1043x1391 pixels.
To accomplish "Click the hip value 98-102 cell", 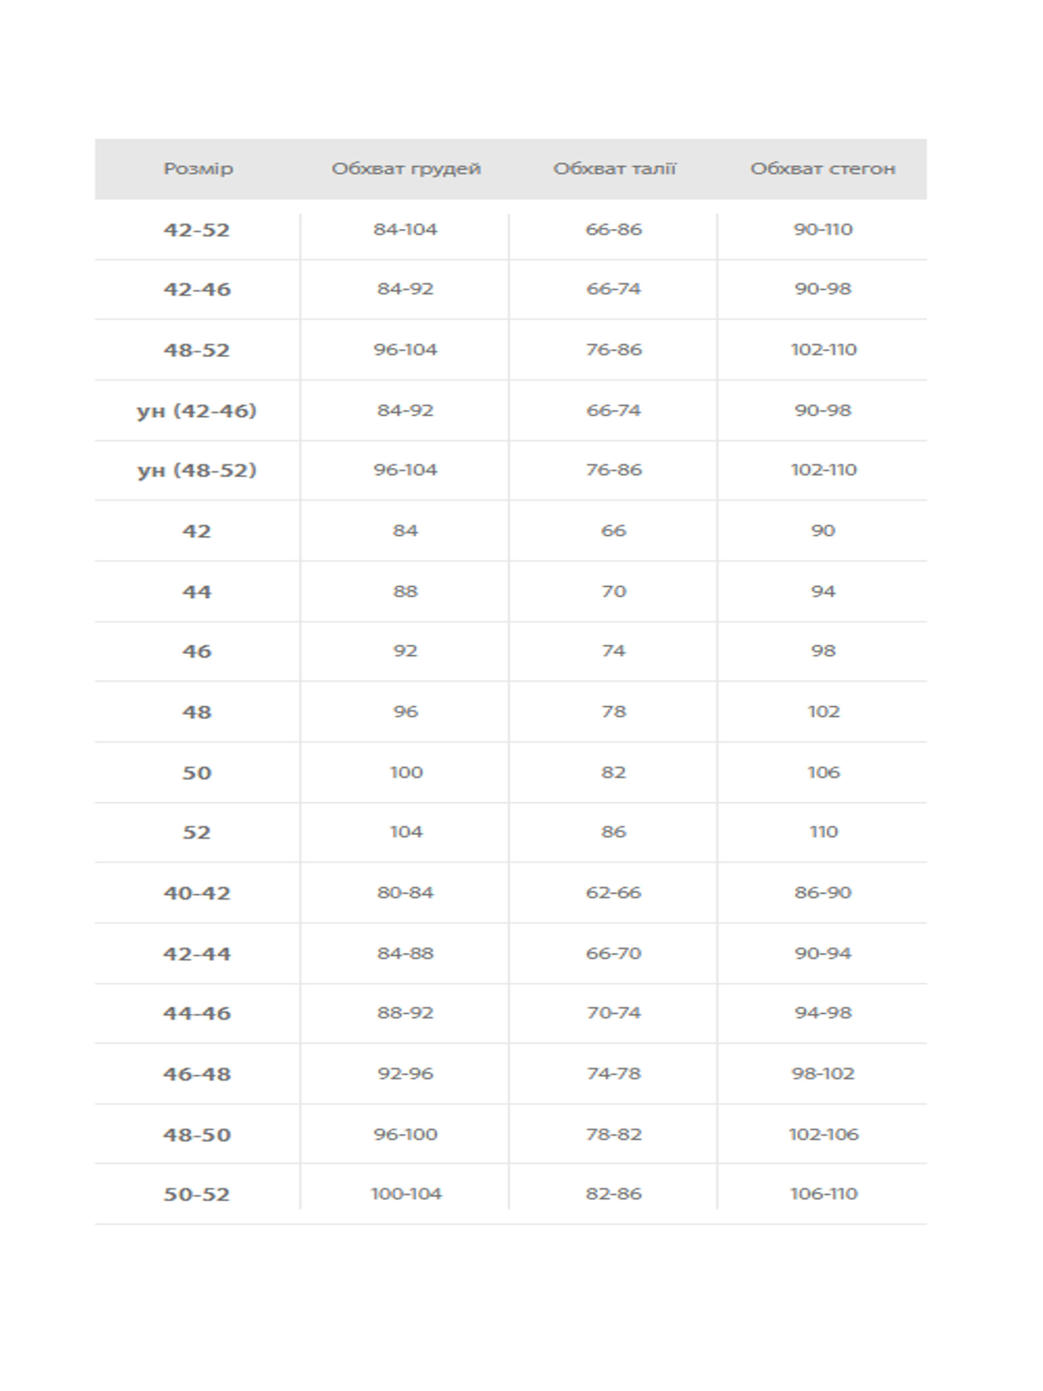I will [x=823, y=1074].
